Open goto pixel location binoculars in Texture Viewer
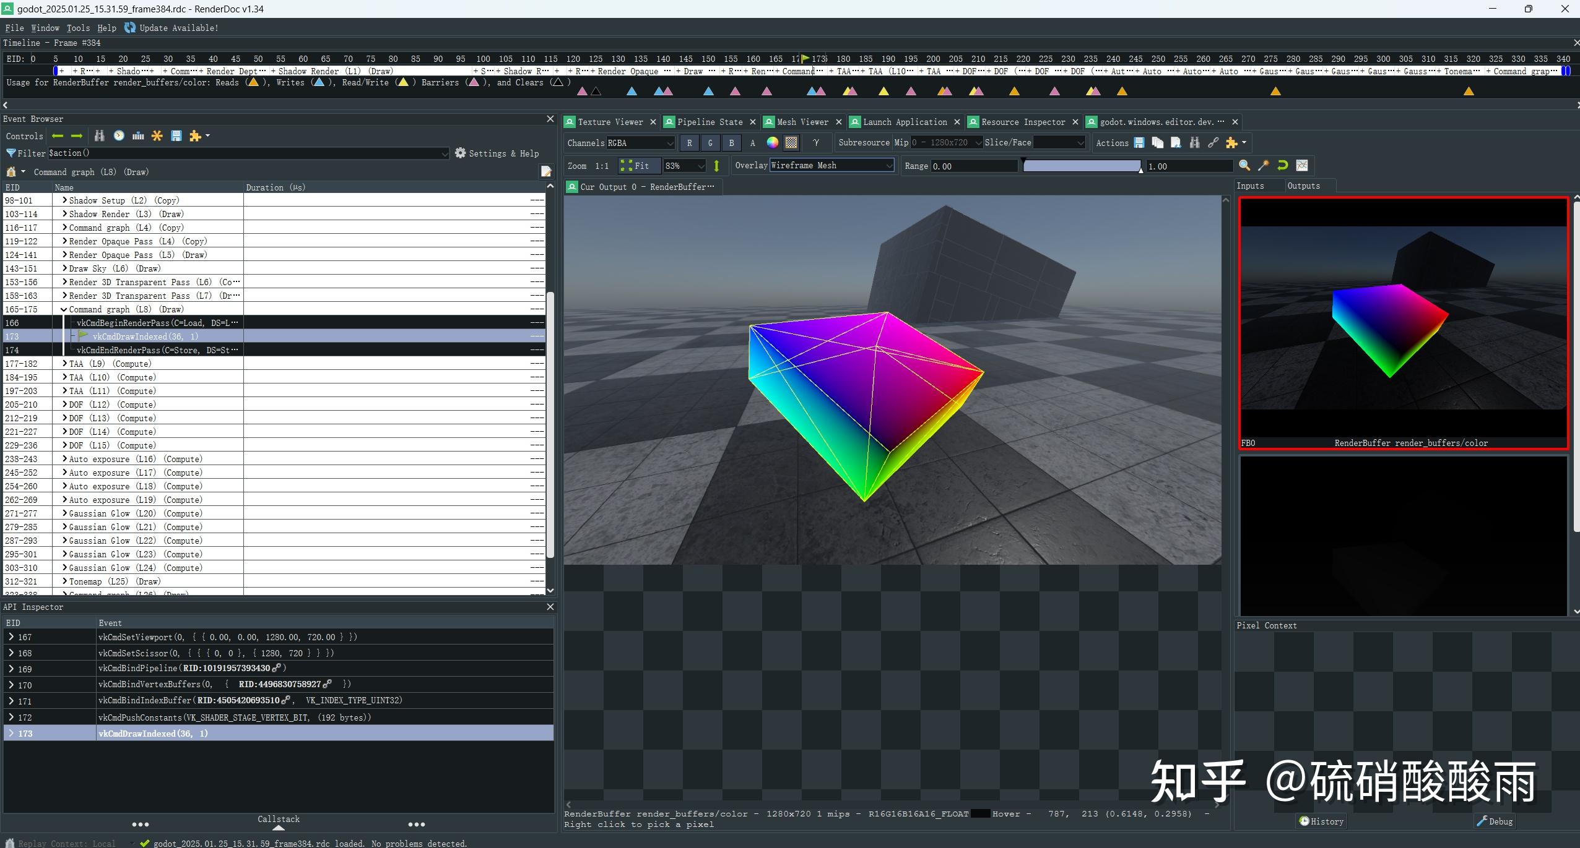 click(x=1194, y=143)
